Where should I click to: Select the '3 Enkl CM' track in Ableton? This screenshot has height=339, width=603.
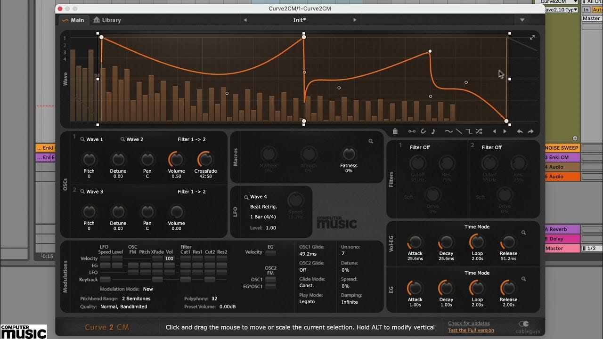(562, 157)
